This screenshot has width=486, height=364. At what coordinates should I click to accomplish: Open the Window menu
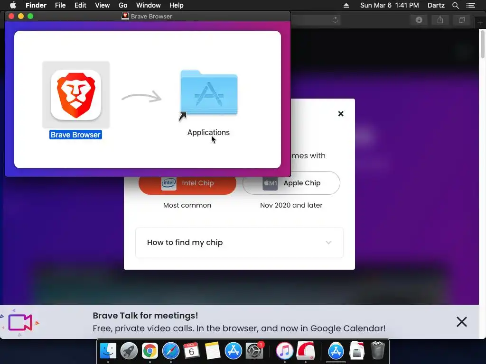coord(148,5)
